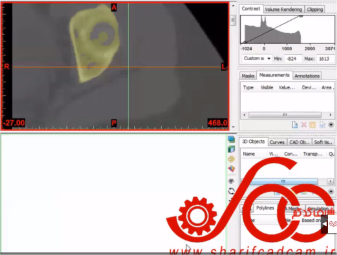Click the -27.00 value in axial view
Image resolution: width=337 pixels, height=255 pixels.
tap(14, 123)
